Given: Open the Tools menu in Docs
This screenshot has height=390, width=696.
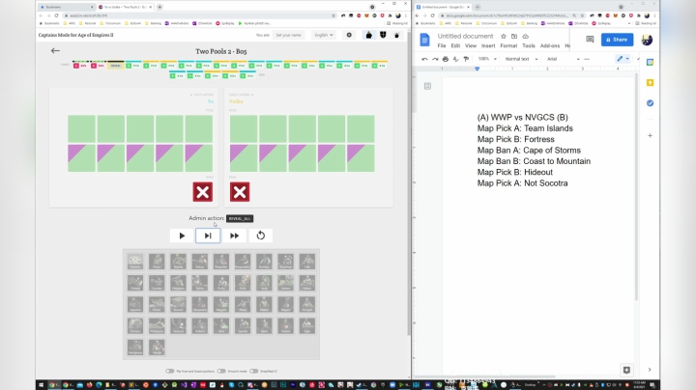Looking at the screenshot, I should (x=528, y=45).
